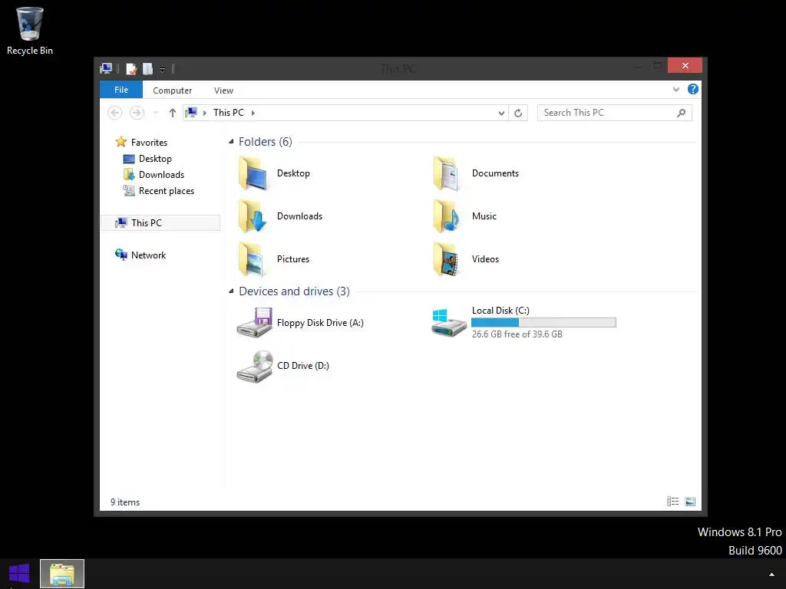Collapse the Devices and drives (3) group
The width and height of the screenshot is (786, 589).
point(231,291)
